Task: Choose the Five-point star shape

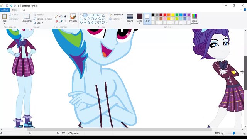Action: click(x=89, y=22)
